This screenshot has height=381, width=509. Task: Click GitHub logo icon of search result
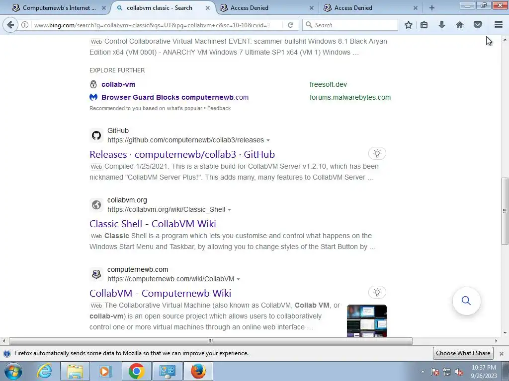[96, 135]
